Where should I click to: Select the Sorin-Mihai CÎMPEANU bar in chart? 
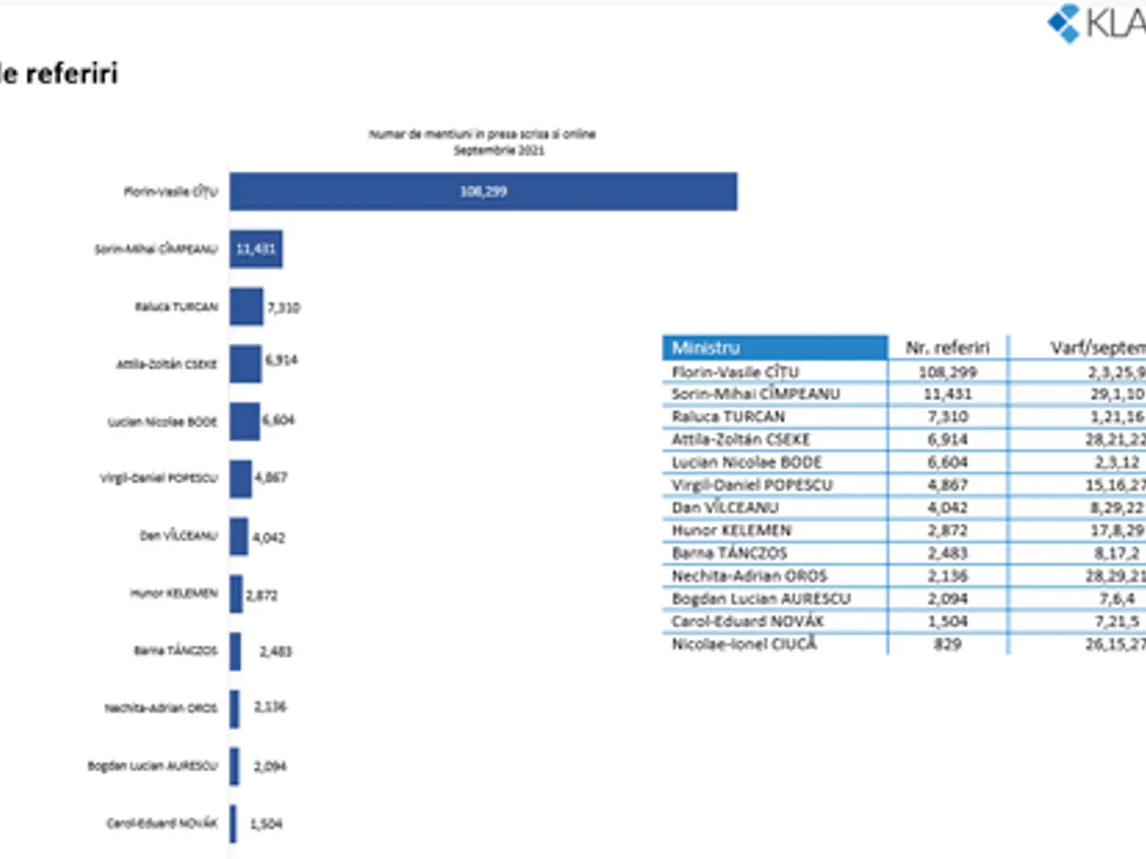tap(255, 249)
